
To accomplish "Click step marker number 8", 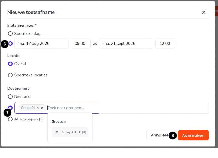I will pos(173,135).
